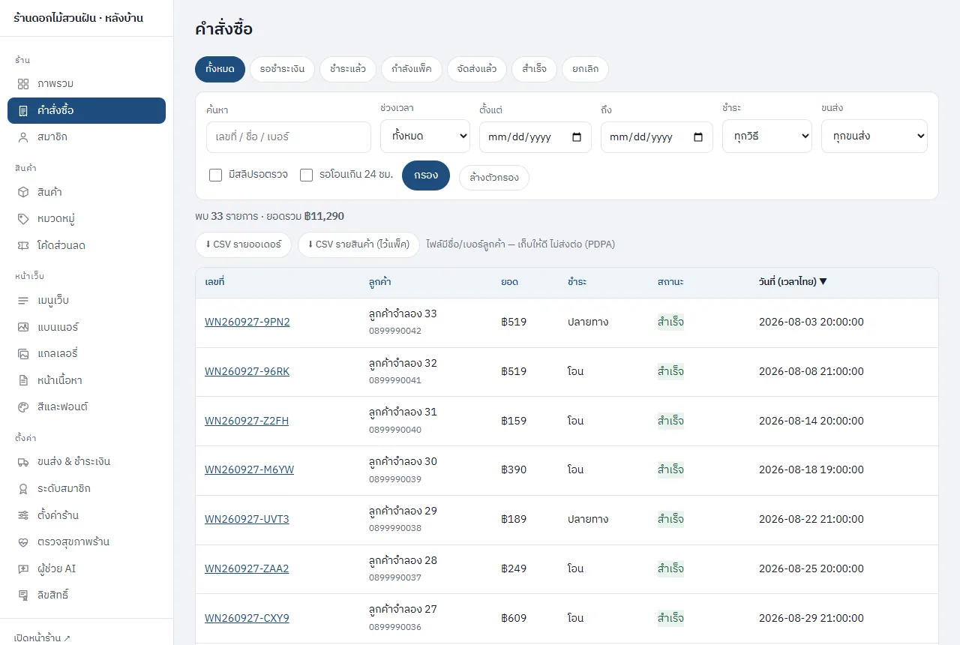This screenshot has width=960, height=645.
Task: Click the ล้างตัวกรอง button
Action: click(x=494, y=178)
